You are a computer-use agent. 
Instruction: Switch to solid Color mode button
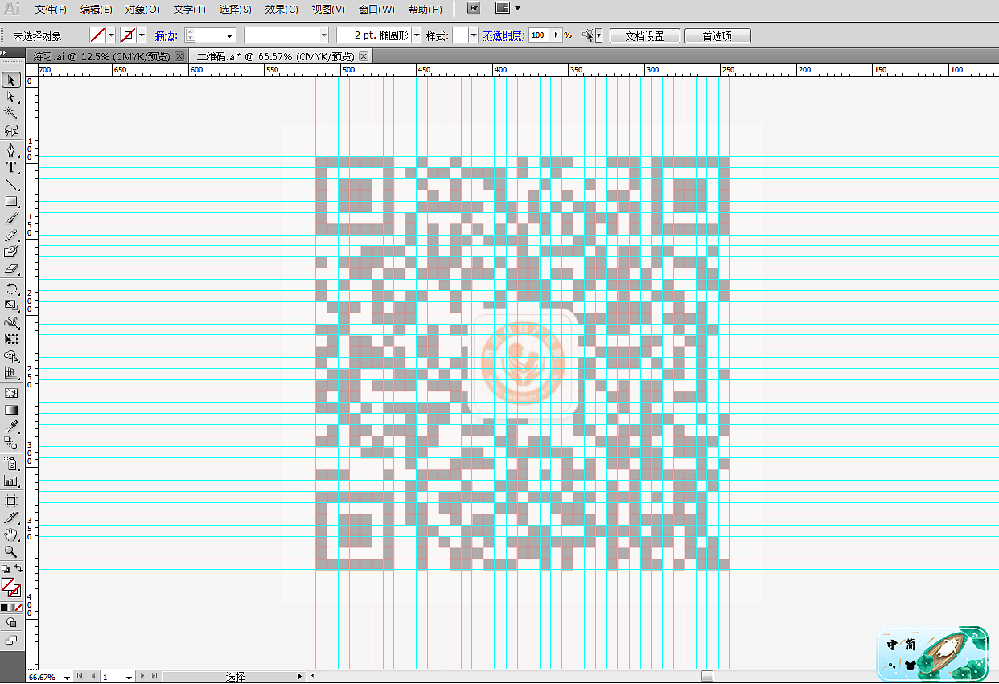4,608
